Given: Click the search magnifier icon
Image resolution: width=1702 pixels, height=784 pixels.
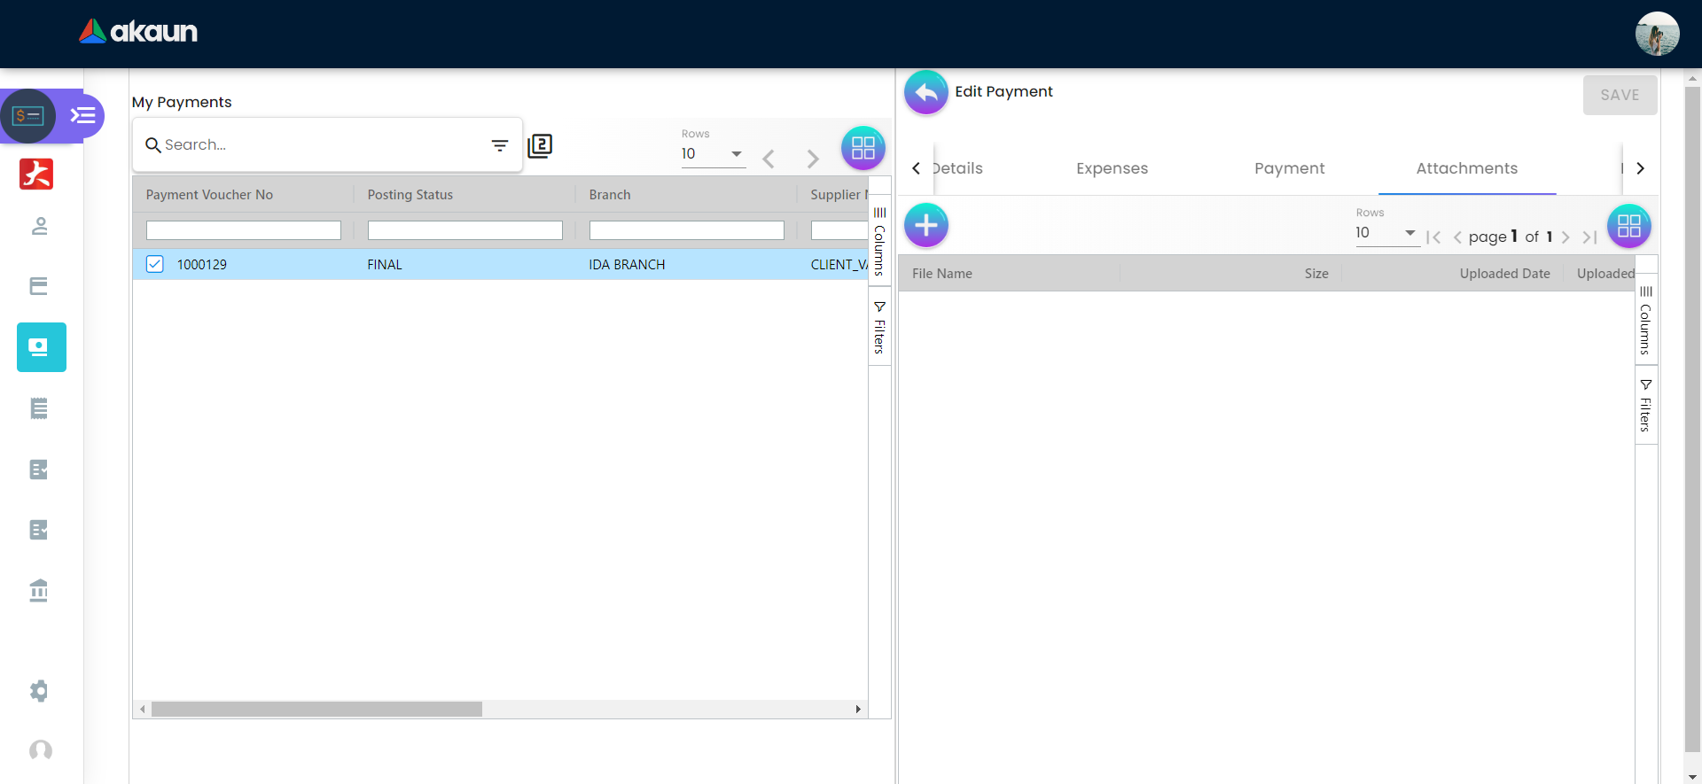Looking at the screenshot, I should tap(152, 144).
